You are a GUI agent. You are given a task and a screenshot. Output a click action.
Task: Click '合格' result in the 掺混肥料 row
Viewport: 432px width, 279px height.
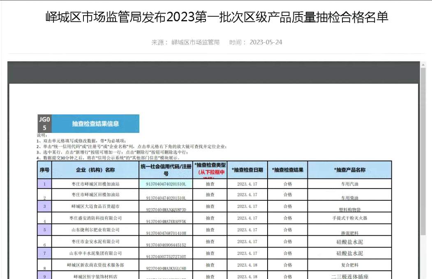click(288, 230)
